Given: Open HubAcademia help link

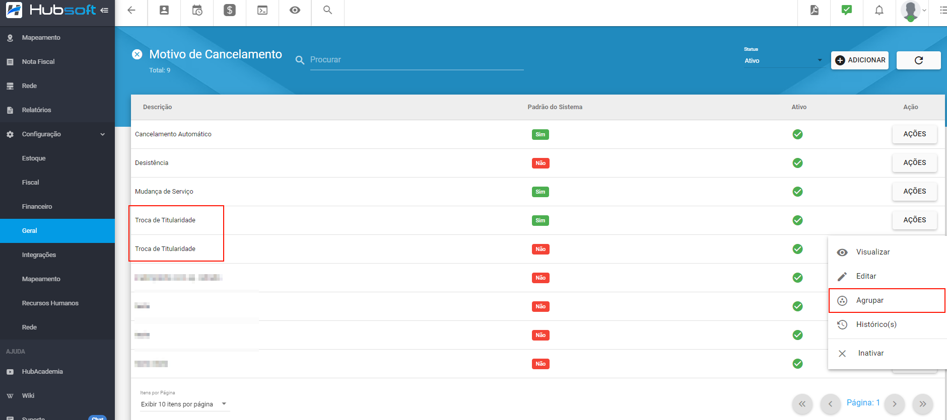Looking at the screenshot, I should [x=57, y=372].
